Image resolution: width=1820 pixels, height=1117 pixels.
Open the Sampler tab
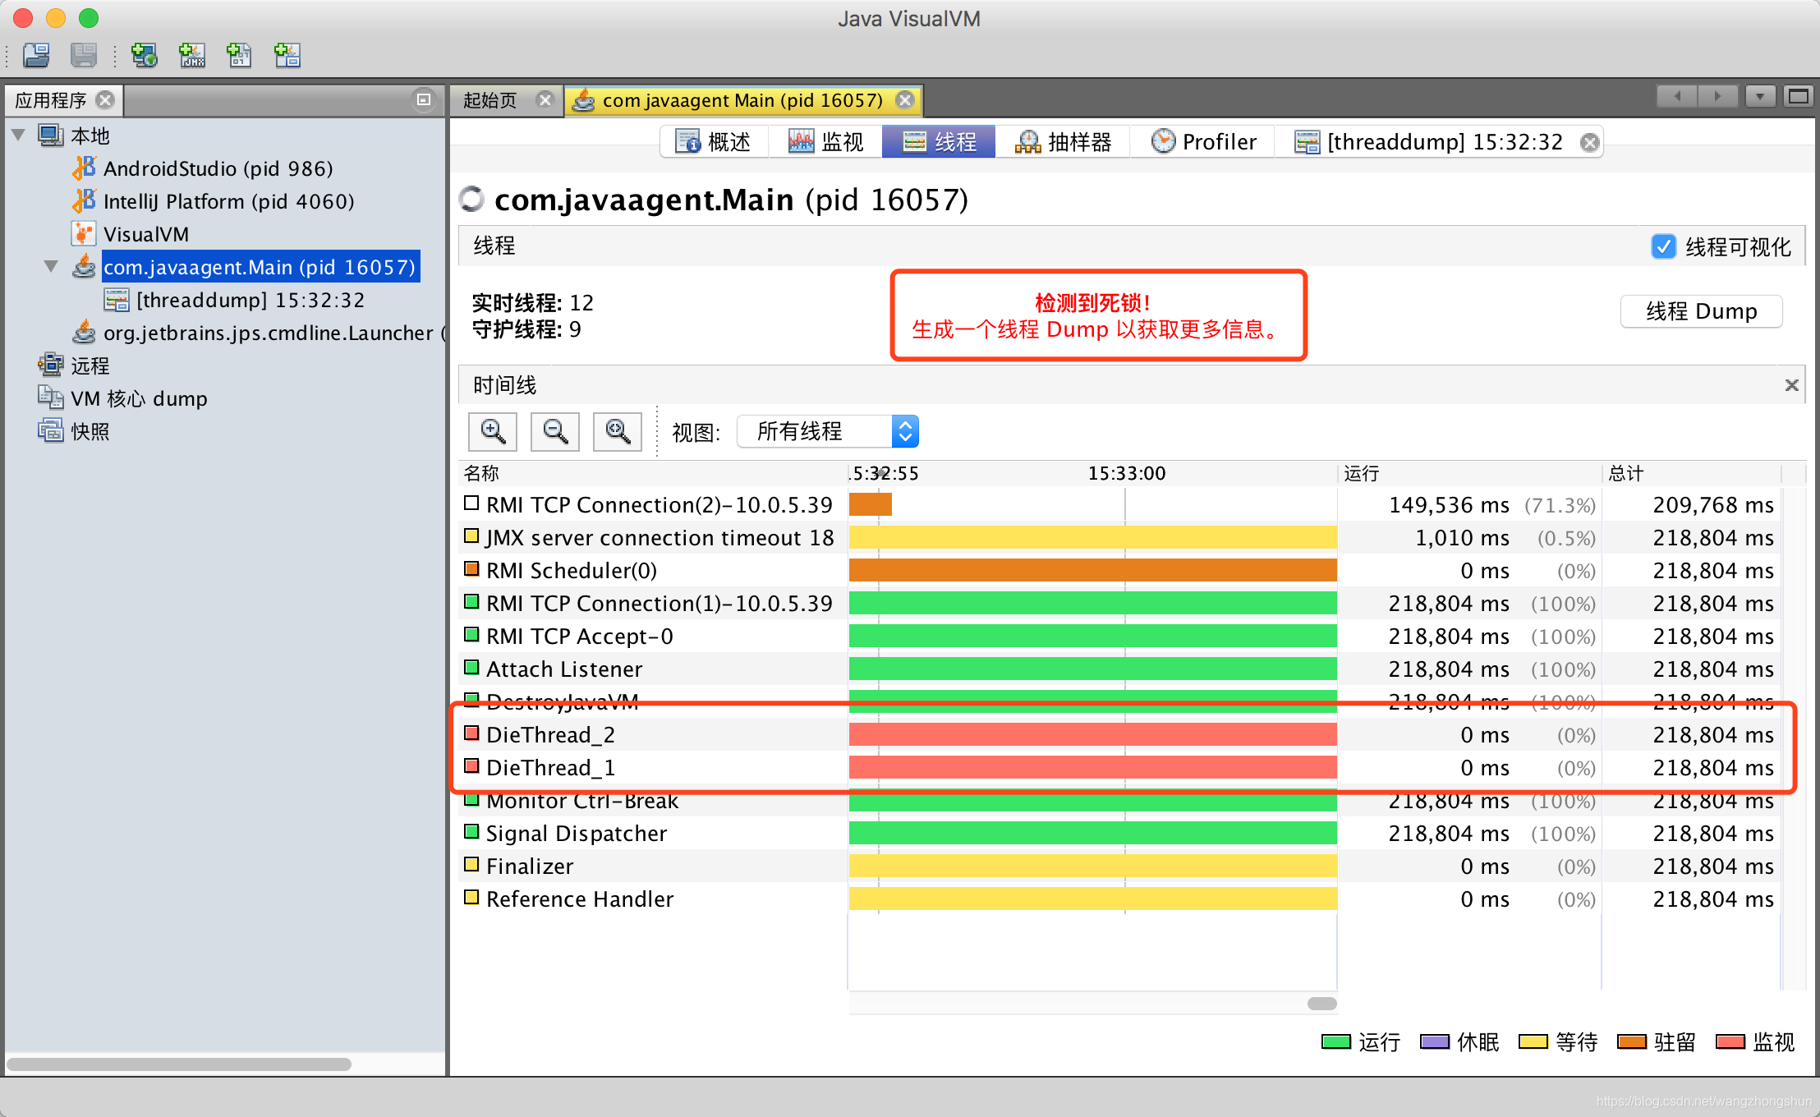(1064, 142)
